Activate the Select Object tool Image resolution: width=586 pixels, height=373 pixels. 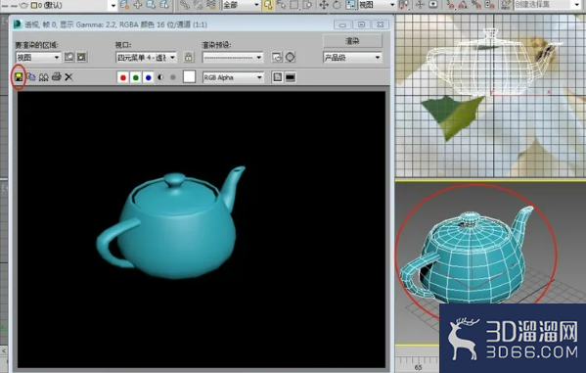(x=268, y=5)
